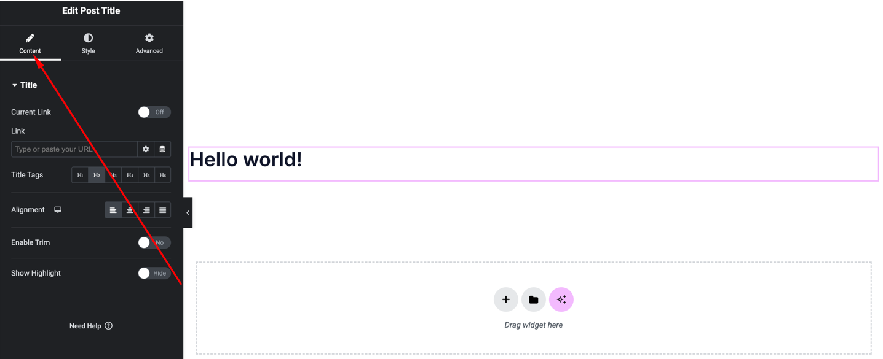
Task: Switch to the Style tab
Action: click(88, 44)
